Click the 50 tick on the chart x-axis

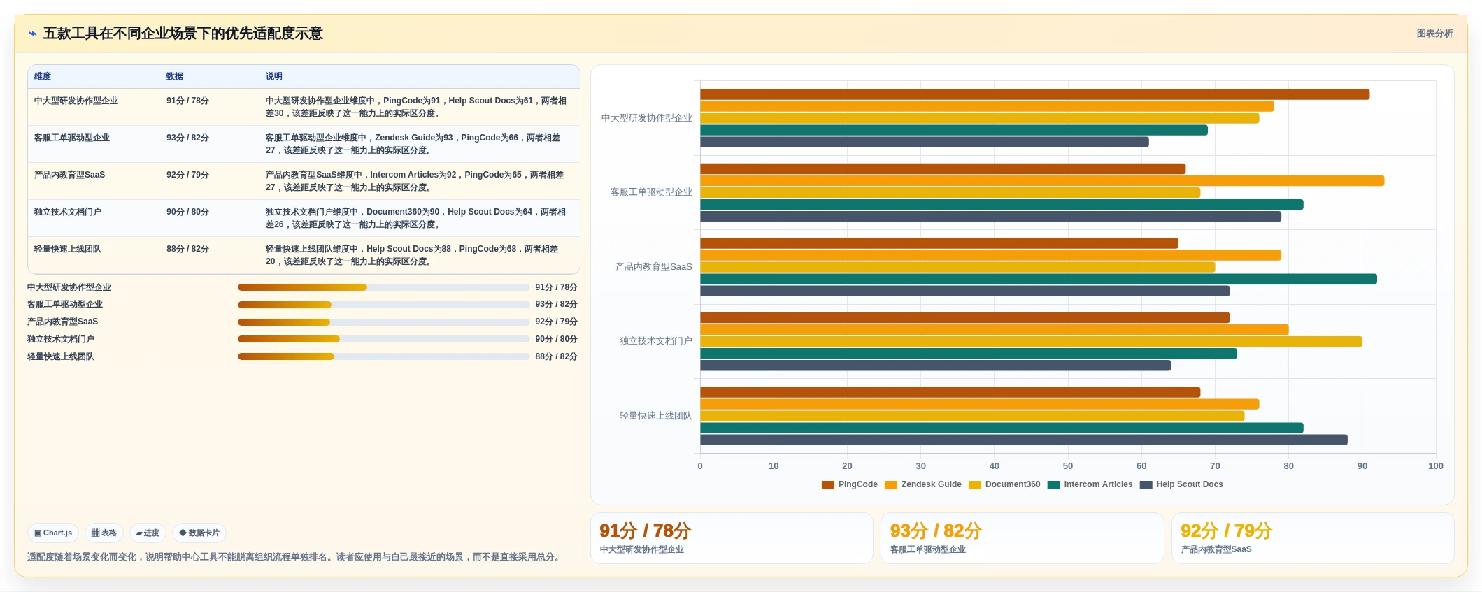point(1068,466)
